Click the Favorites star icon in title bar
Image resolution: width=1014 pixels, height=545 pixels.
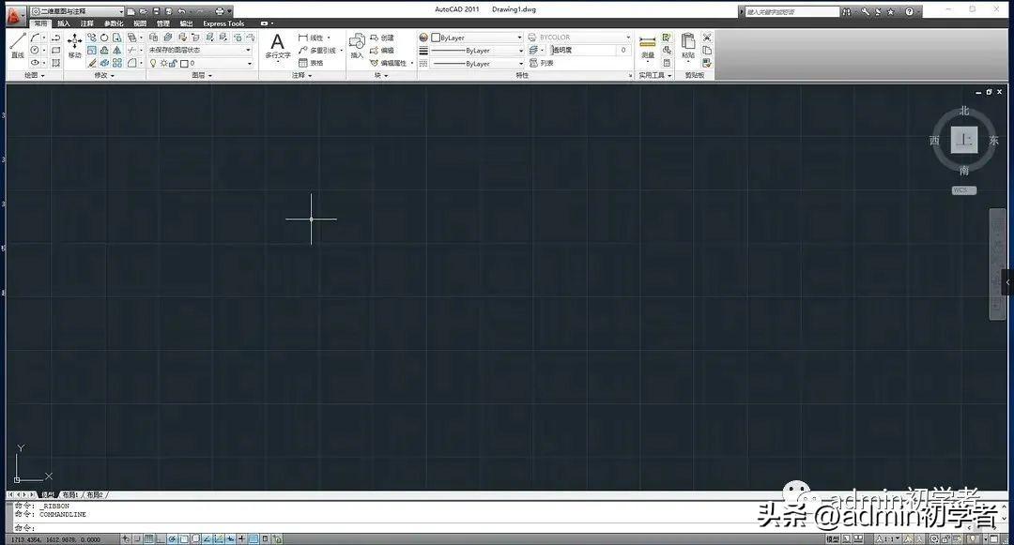point(890,11)
